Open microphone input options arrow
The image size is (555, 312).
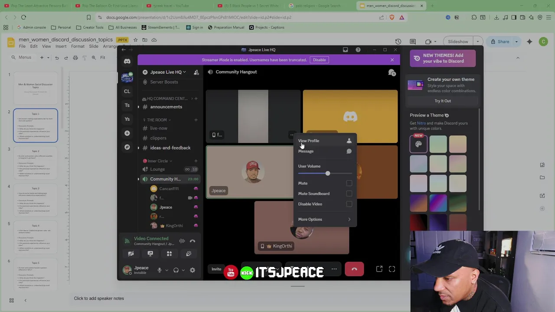[x=166, y=270]
